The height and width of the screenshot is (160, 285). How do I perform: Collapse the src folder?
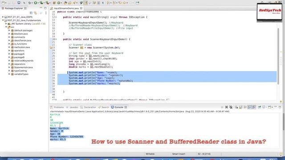(x=6, y=27)
